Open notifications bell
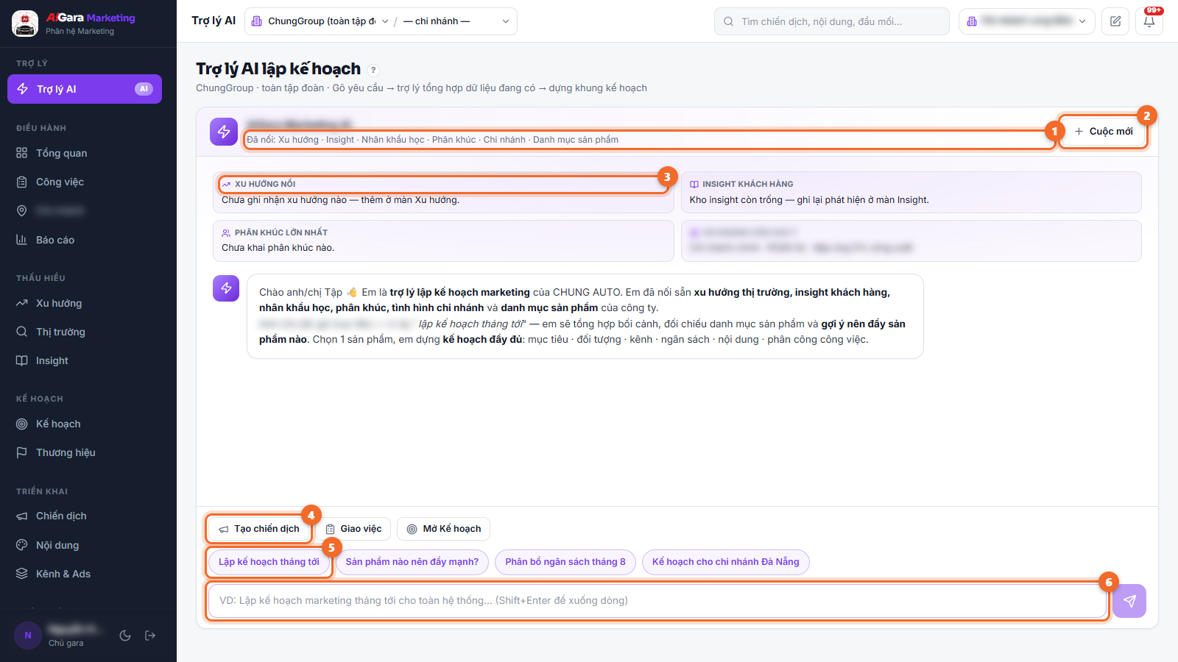The image size is (1178, 662). coord(1149,21)
